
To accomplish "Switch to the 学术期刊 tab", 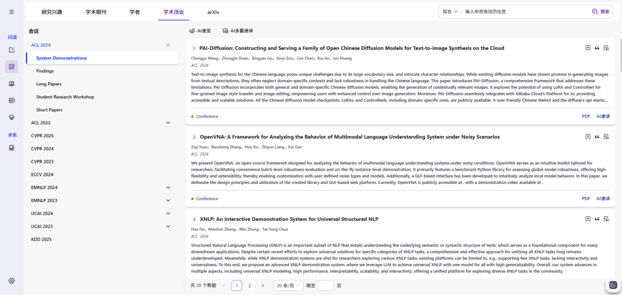I will tap(96, 12).
